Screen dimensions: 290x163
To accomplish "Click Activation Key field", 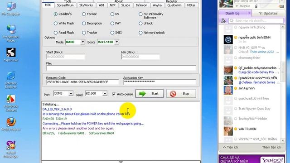I will [159, 82].
